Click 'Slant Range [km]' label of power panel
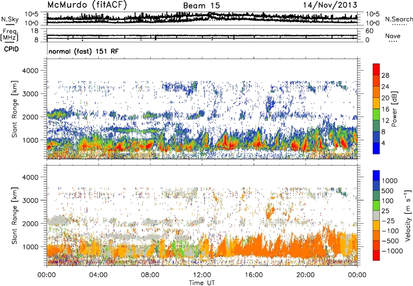This screenshot has height=286, width=413. coord(14,109)
